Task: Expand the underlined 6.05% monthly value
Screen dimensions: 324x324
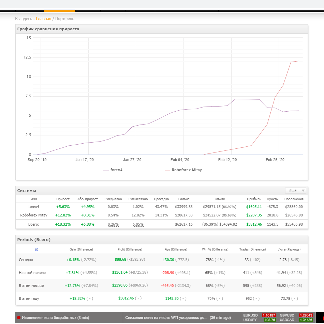Action: pyautogui.click(x=138, y=224)
